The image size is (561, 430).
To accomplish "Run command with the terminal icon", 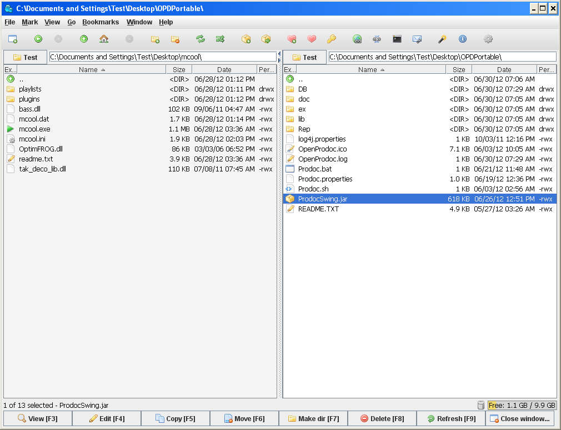I will click(397, 39).
